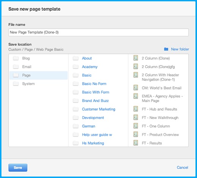Select '2 Column (Clone)gfg' template name

click(x=158, y=67)
